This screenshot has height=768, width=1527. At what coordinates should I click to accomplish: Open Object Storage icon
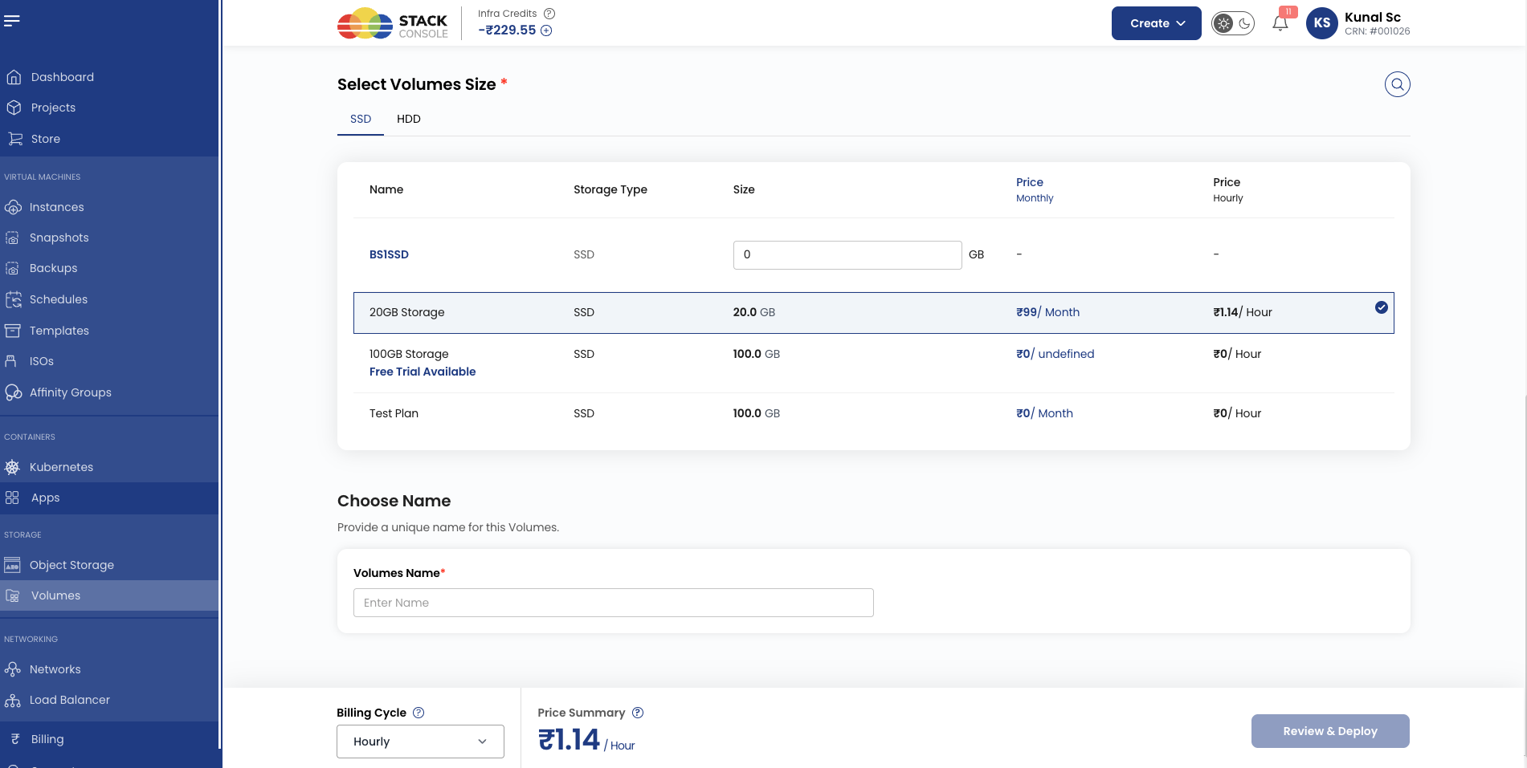12,565
